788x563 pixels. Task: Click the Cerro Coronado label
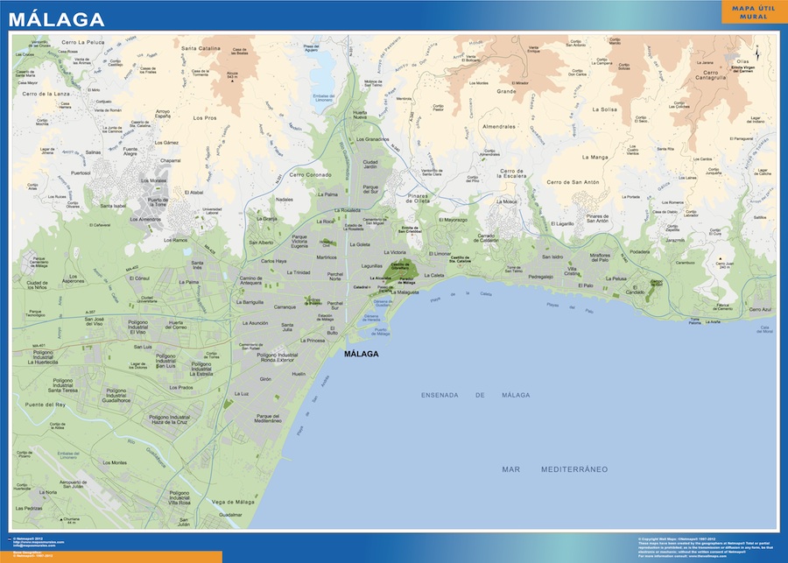(311, 175)
